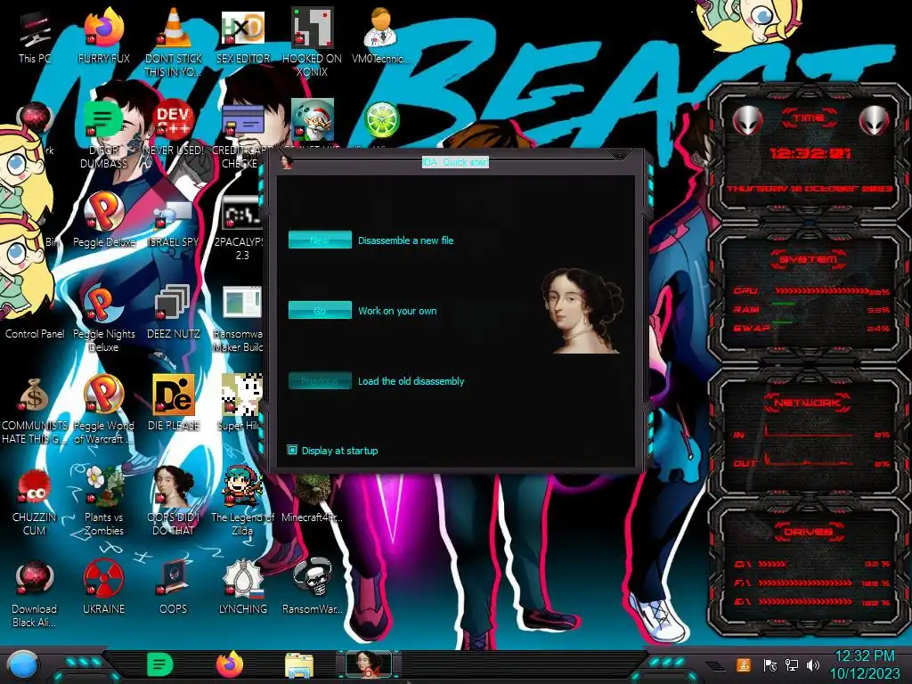Click the left alien head in TIME widget
The width and height of the screenshot is (912, 684).
click(747, 121)
